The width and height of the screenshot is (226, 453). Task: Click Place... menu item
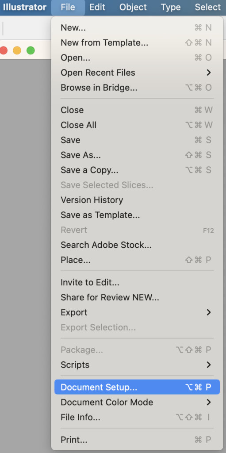tap(137, 260)
